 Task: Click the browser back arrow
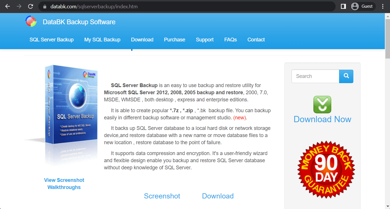[x=8, y=6]
